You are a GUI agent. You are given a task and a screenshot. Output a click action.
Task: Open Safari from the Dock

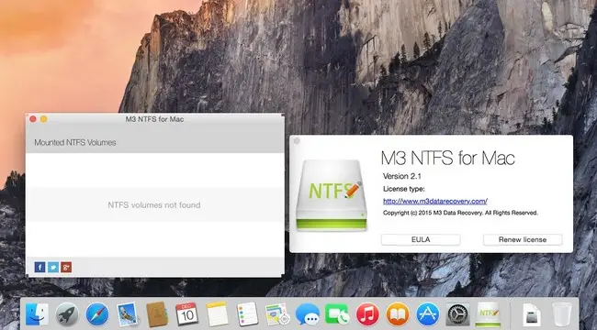pos(97,314)
